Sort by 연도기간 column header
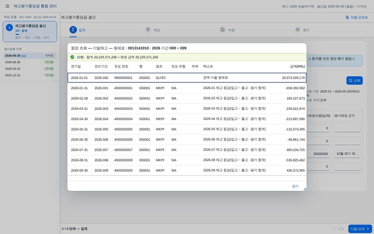 pos(101,66)
